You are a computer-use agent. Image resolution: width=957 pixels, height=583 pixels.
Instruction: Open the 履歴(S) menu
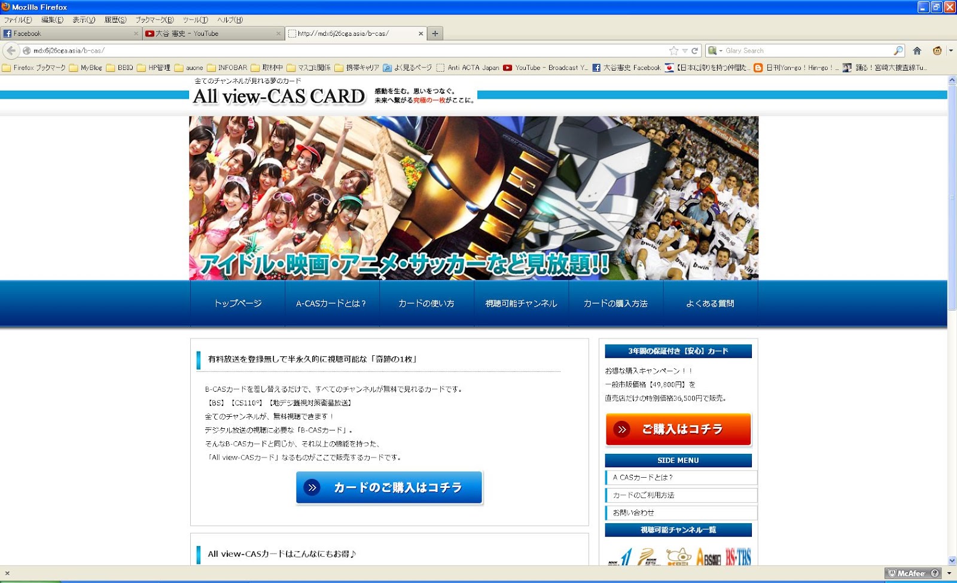tap(115, 20)
